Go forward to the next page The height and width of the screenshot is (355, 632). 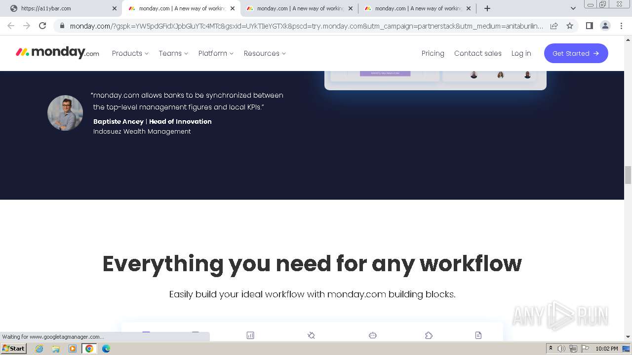27,26
